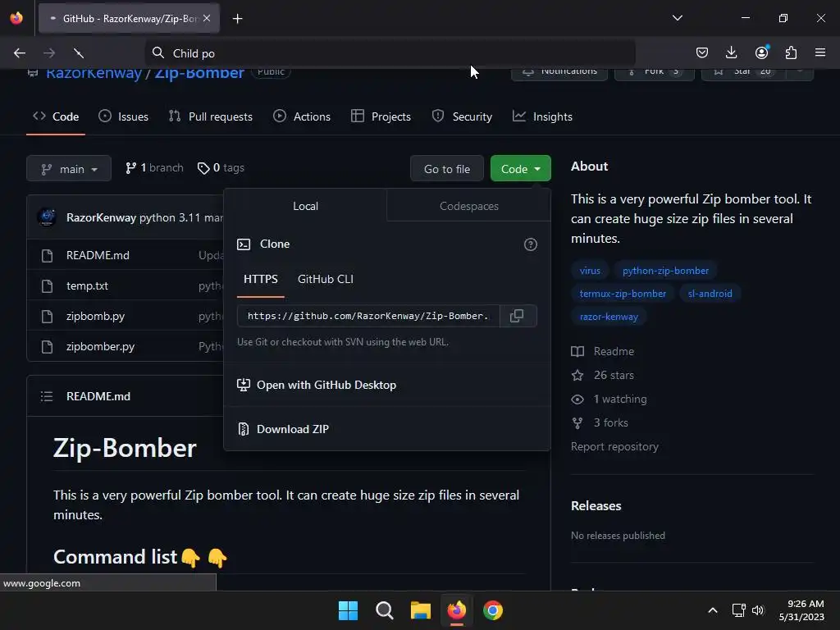Copy the HTTPS clone URL to clipboard
Viewport: 840px width, 630px height.
pos(518,316)
